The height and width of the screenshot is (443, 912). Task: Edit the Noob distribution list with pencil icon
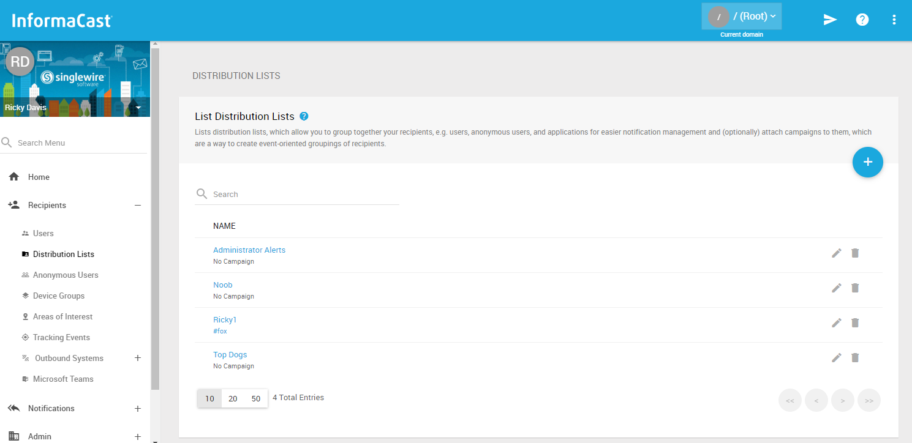837,288
